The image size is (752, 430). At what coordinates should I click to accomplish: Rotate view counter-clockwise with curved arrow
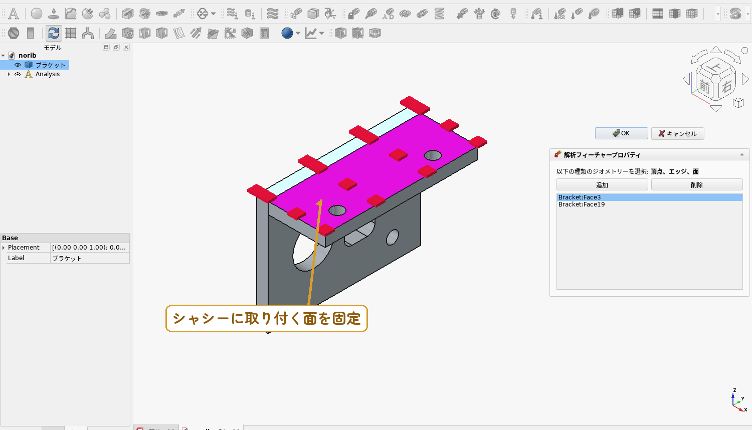click(x=699, y=56)
